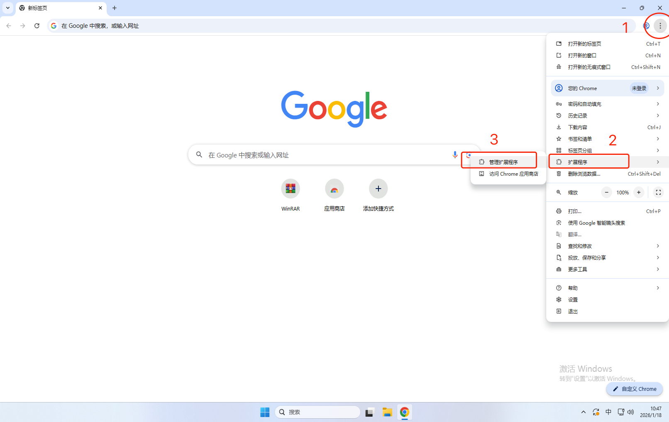Select 访问 Chrome 应用商店 menu item
The image size is (669, 422).
click(513, 174)
